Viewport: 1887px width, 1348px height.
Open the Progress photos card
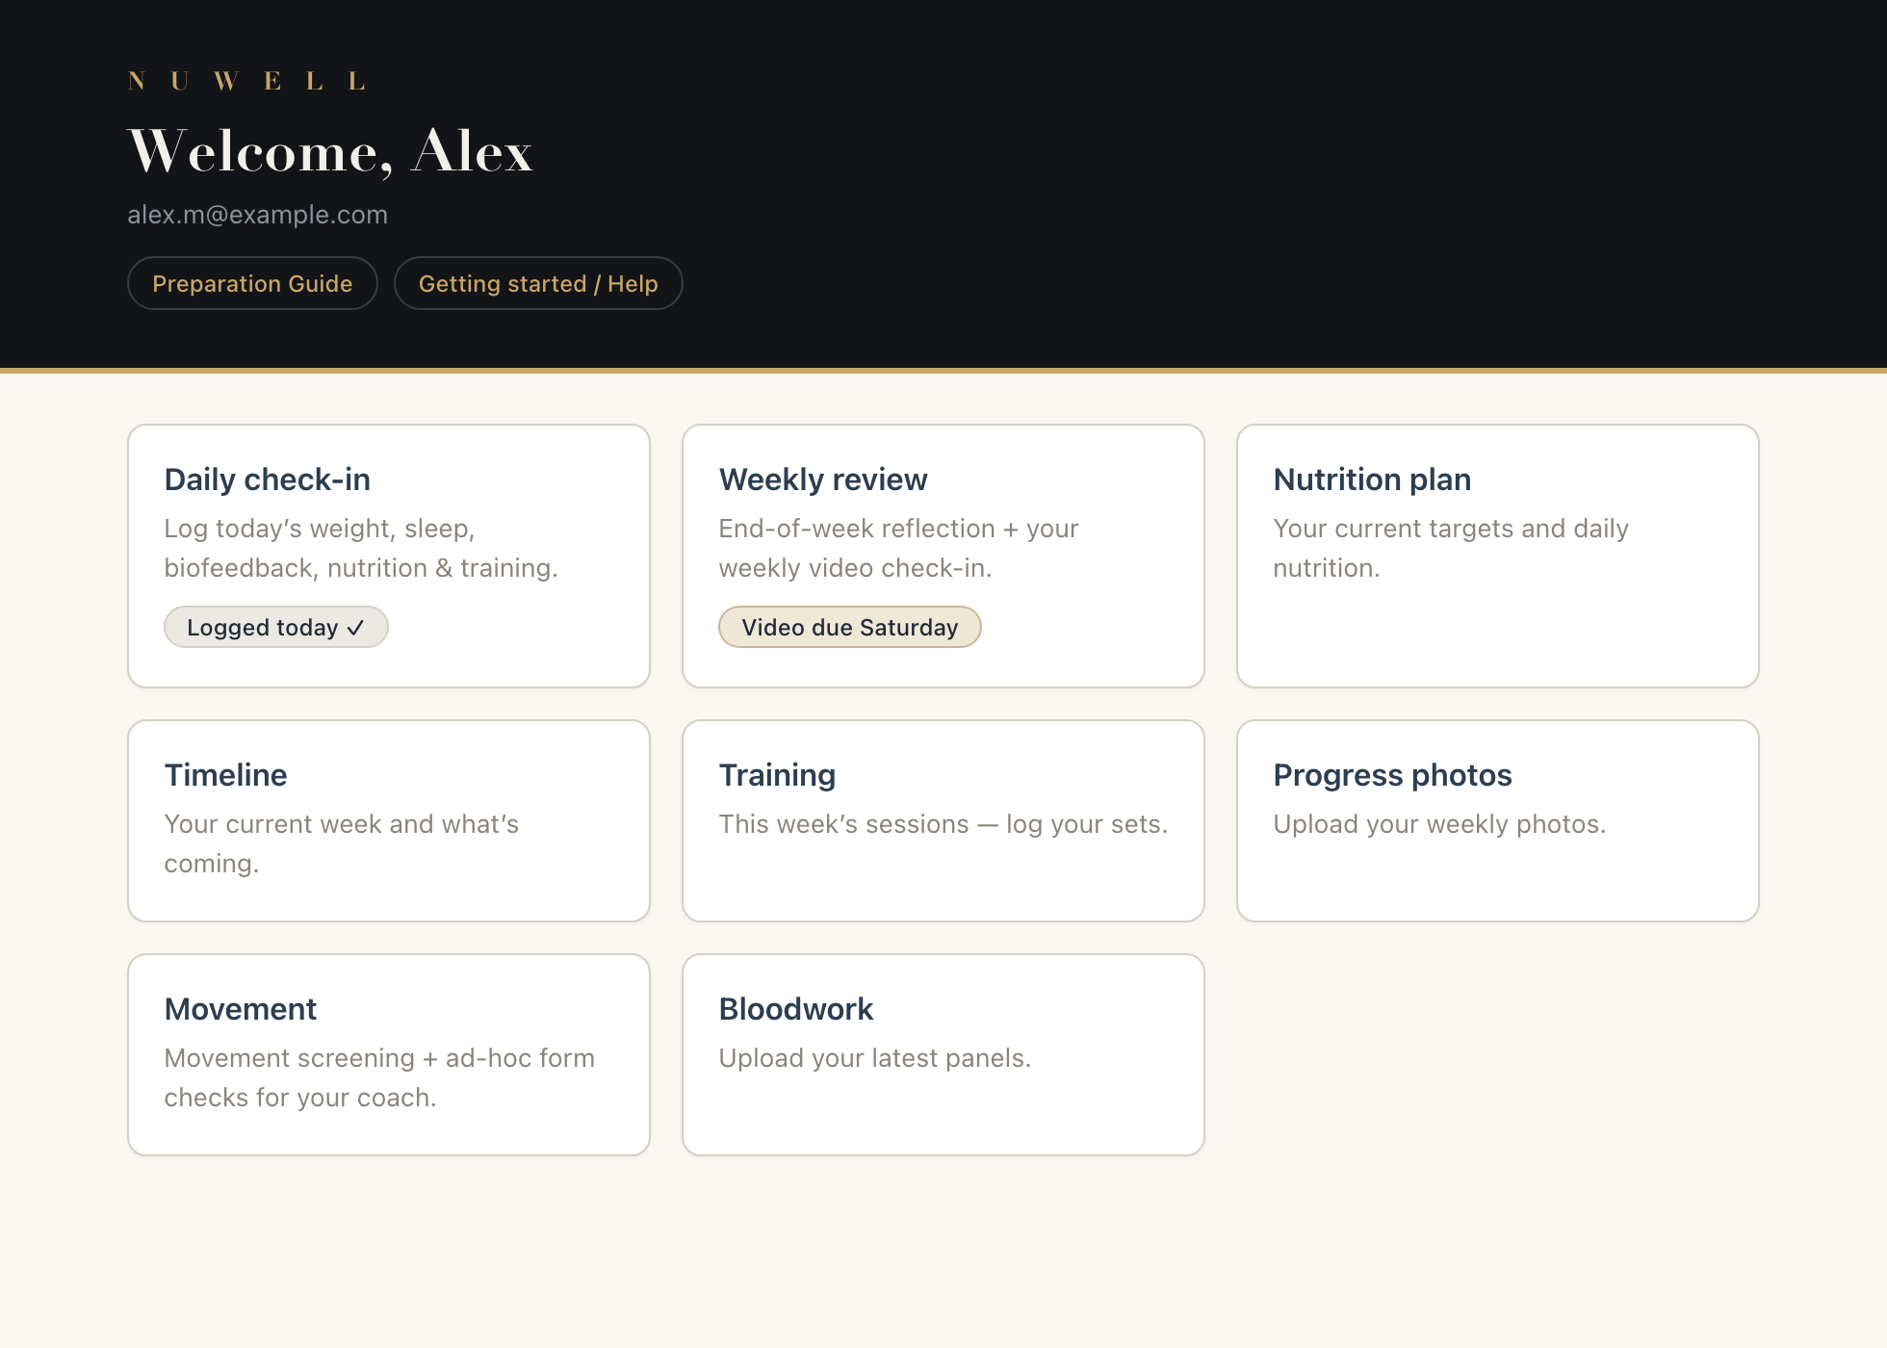[1498, 820]
